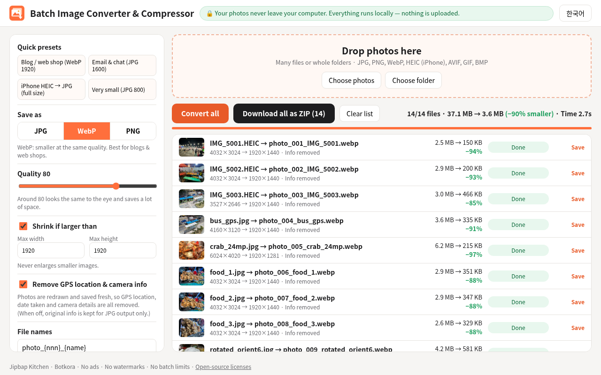Apply Email & chat JPG 1600 preset
This screenshot has width=601, height=375.
click(122, 66)
